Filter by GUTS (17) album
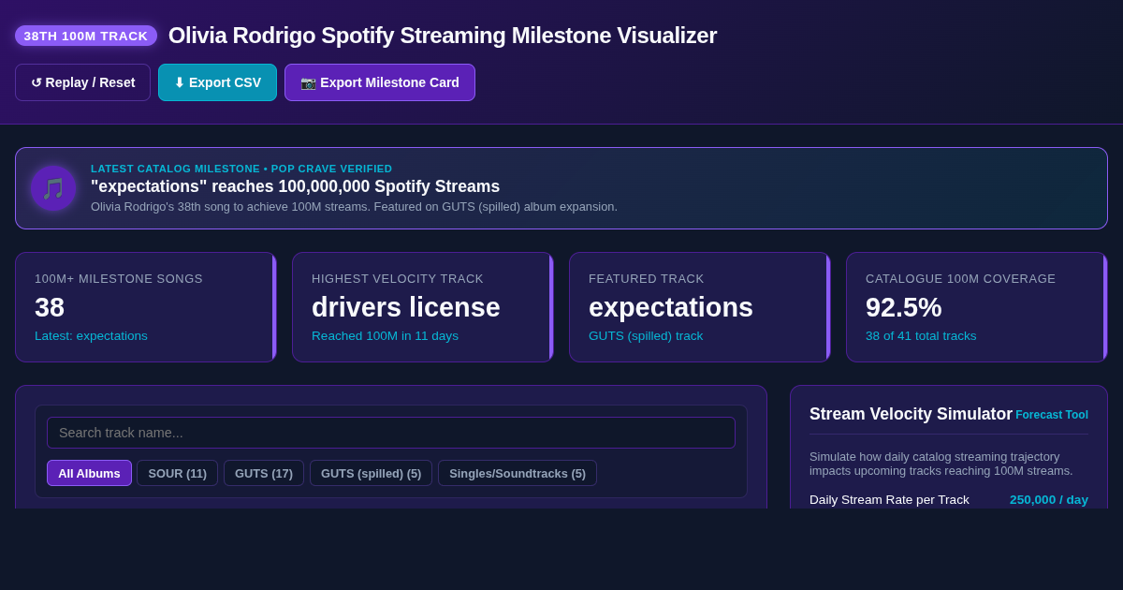Viewport: 1123px width, 590px height. pos(264,473)
